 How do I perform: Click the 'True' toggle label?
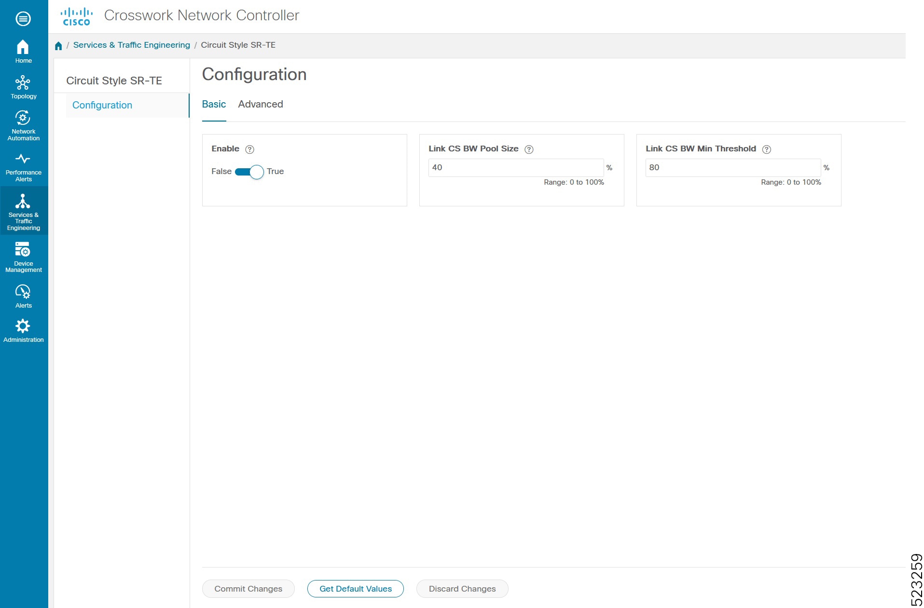pyautogui.click(x=275, y=171)
